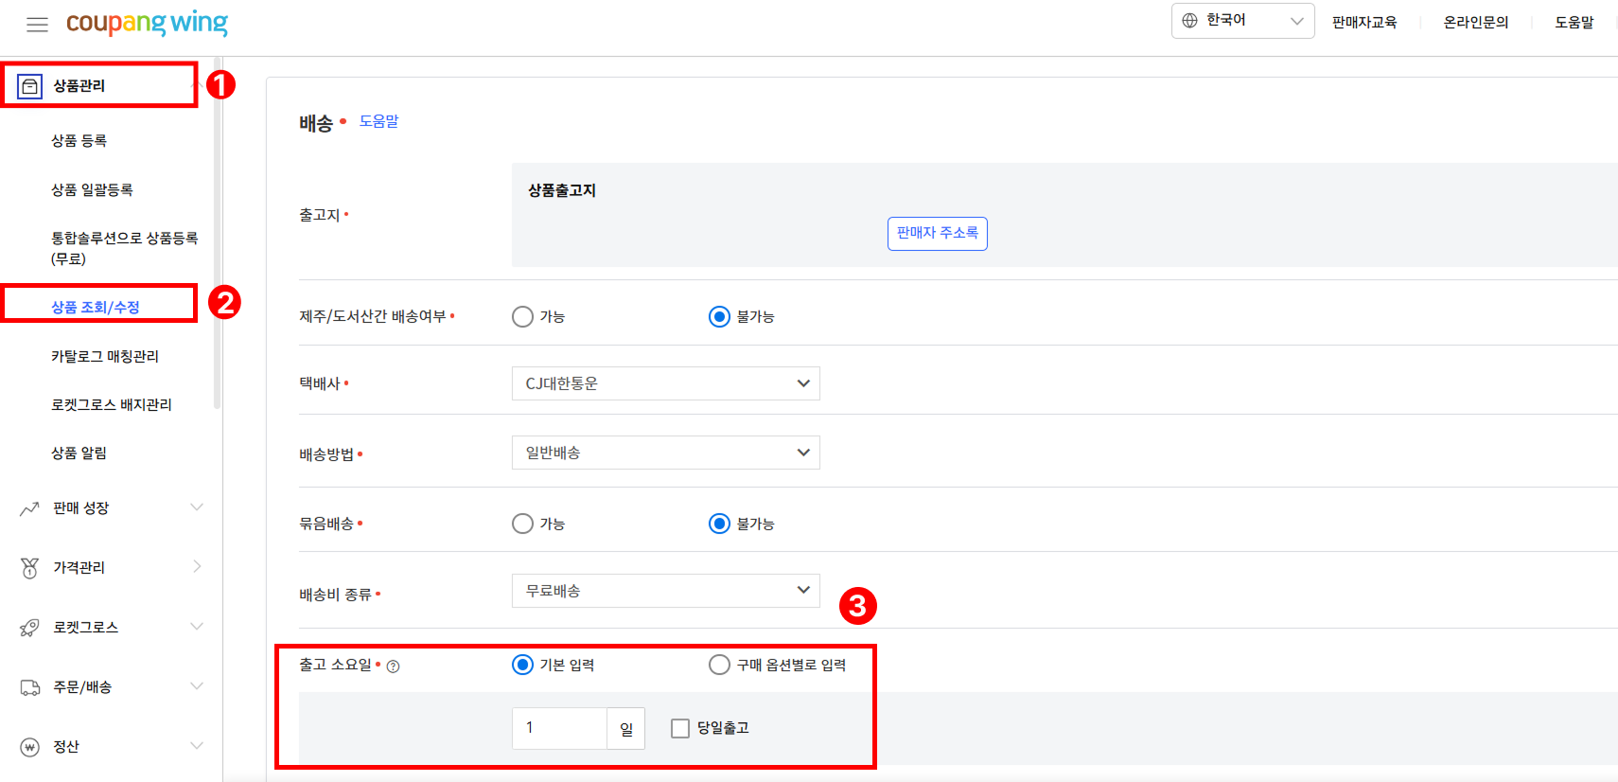
Task: Select 가능 for 묶음배송
Action: pyautogui.click(x=522, y=524)
